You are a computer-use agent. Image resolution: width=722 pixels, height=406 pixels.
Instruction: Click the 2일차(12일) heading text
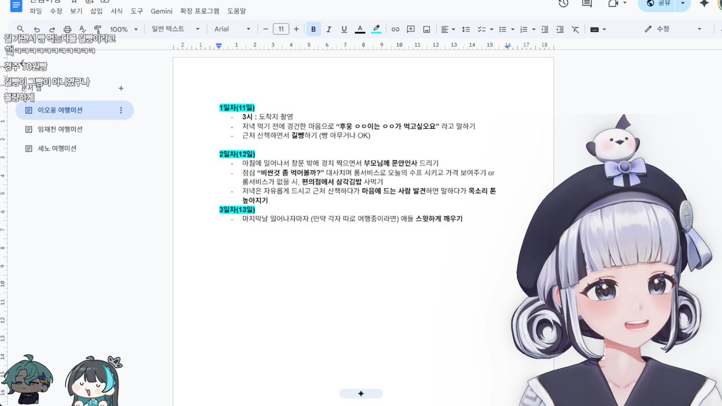pyautogui.click(x=237, y=154)
